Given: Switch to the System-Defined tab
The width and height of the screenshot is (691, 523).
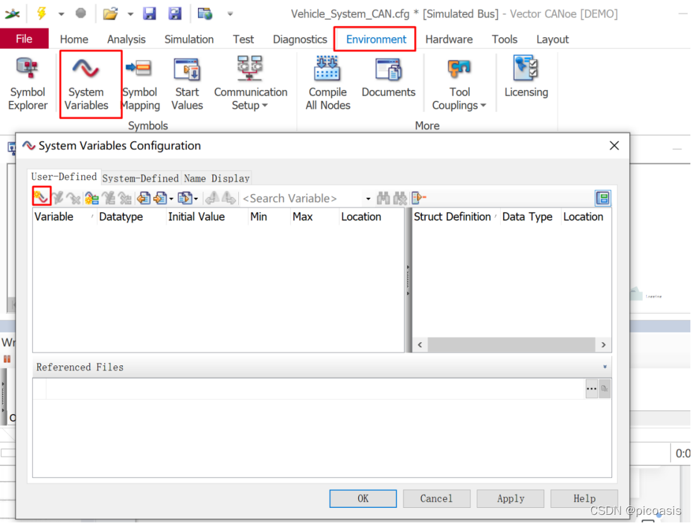Looking at the screenshot, I should [140, 178].
